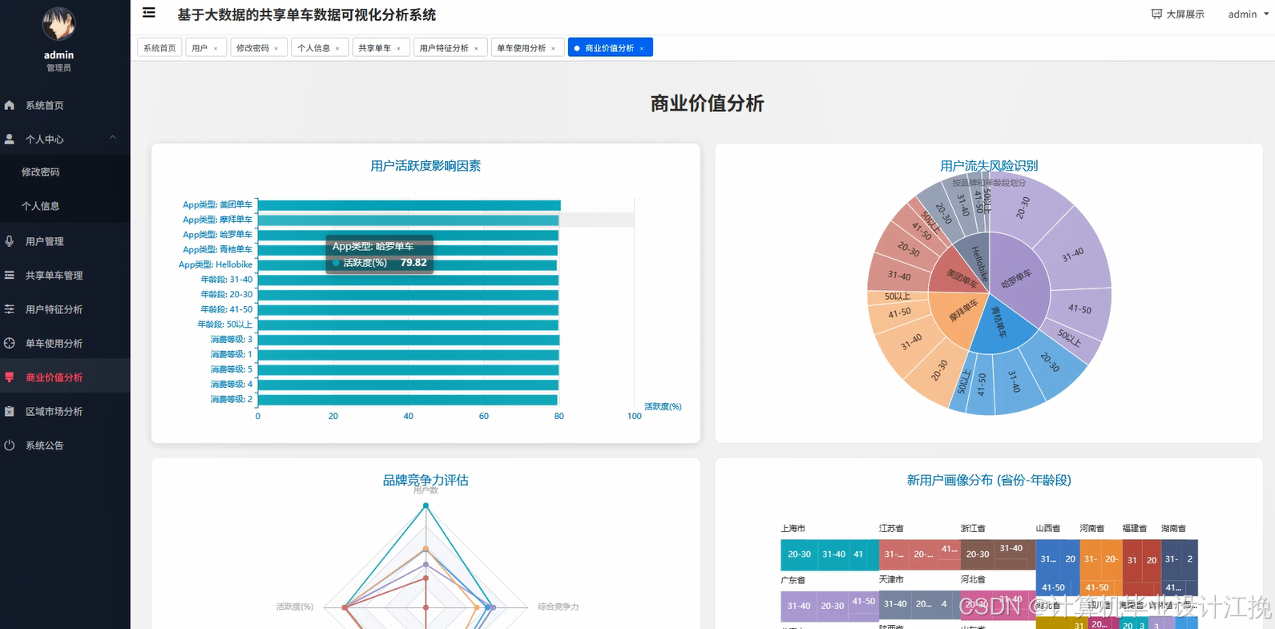This screenshot has height=629, width=1275.
Task: Click the 年龄段: 31-40 bar
Action: pos(408,280)
